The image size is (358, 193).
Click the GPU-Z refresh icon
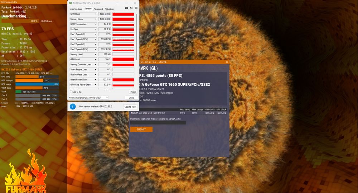point(131,8)
